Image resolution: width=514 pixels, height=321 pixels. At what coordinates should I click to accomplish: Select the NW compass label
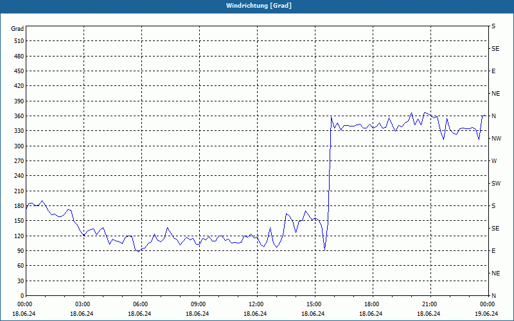[x=496, y=139]
